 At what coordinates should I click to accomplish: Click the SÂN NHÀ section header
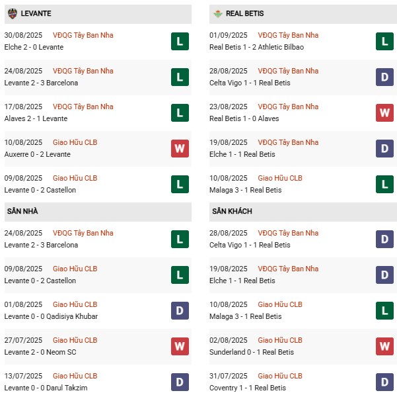[x=98, y=212]
